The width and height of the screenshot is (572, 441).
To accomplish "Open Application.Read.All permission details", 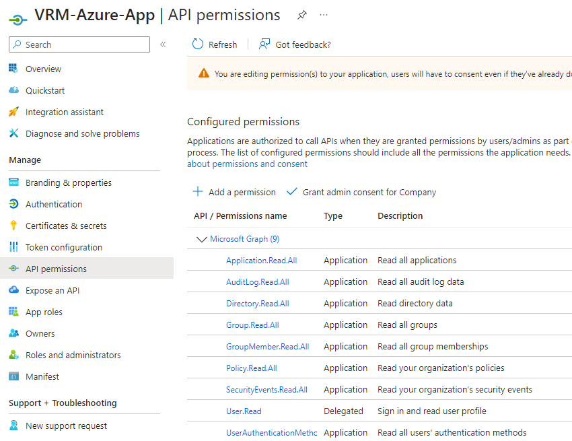I will (261, 261).
